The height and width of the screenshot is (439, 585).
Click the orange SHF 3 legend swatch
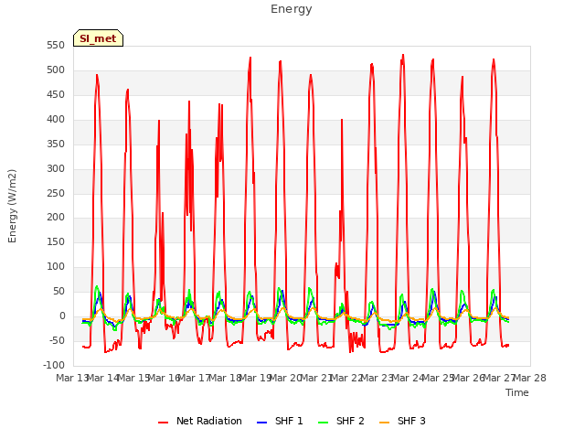pos(384,423)
